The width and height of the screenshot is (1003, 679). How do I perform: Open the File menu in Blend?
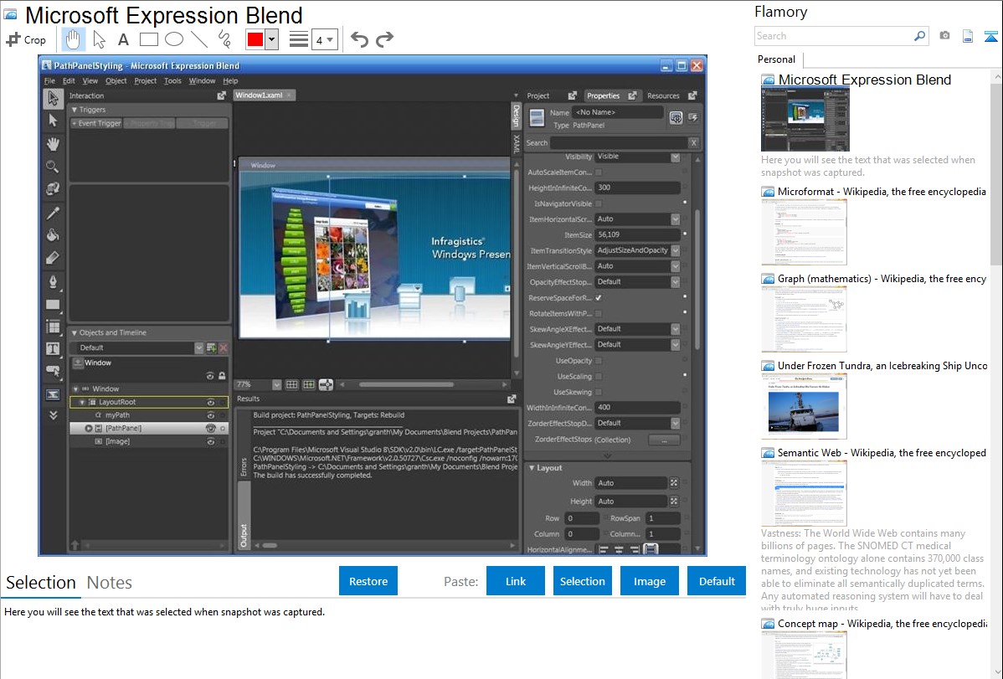coord(50,81)
